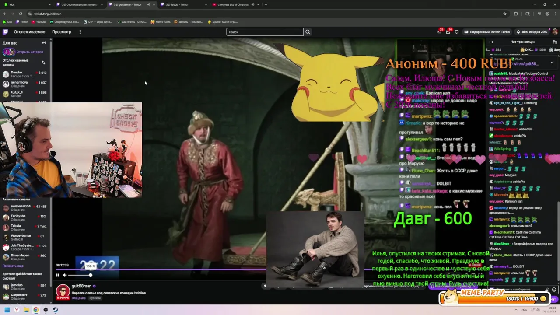
Task: Open the Просмотр navigation item
Action: pyautogui.click(x=62, y=32)
